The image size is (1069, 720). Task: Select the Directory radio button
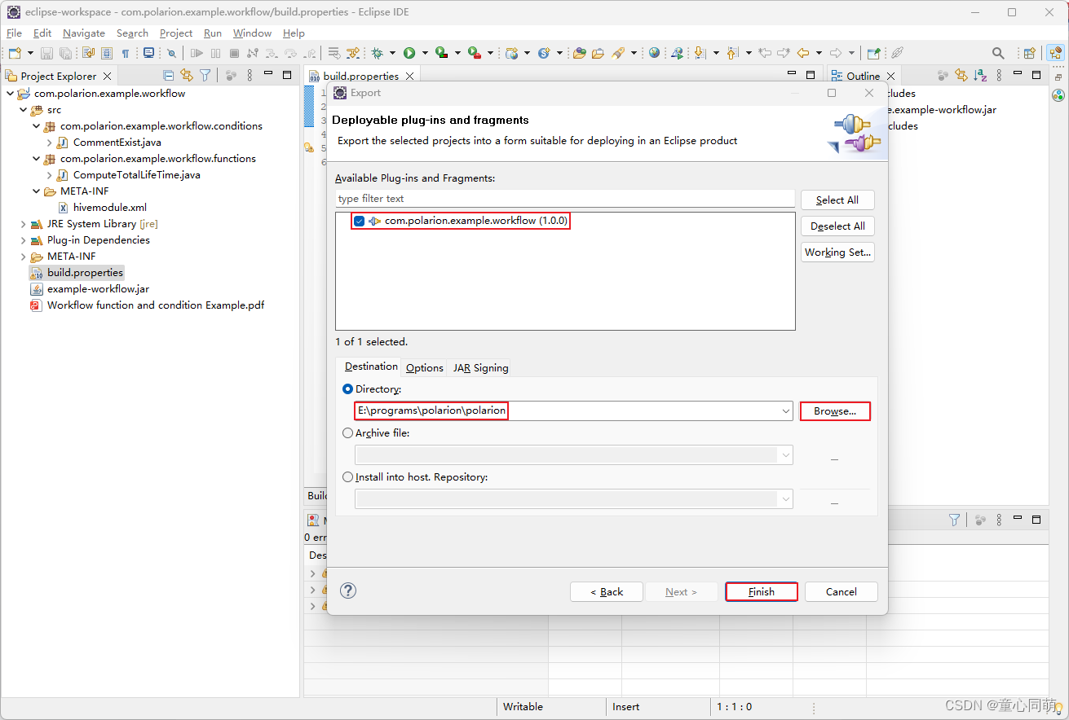348,389
